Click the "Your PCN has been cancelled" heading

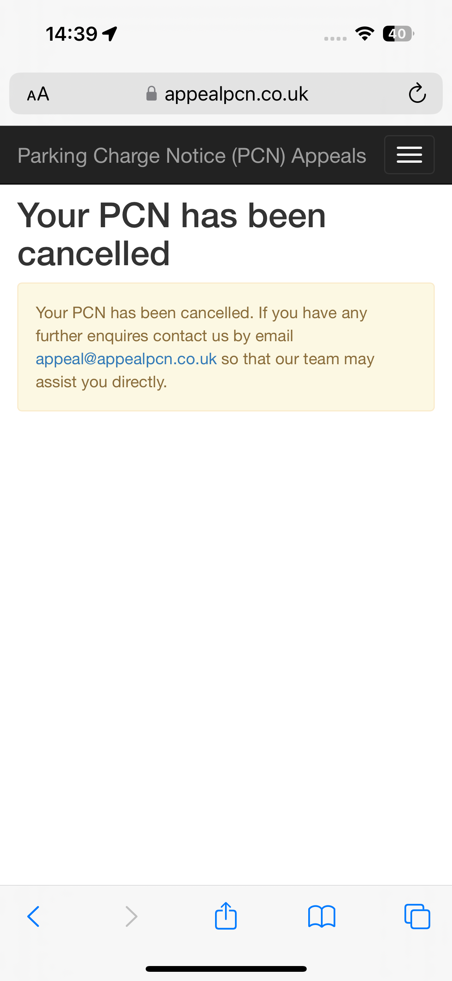(171, 234)
